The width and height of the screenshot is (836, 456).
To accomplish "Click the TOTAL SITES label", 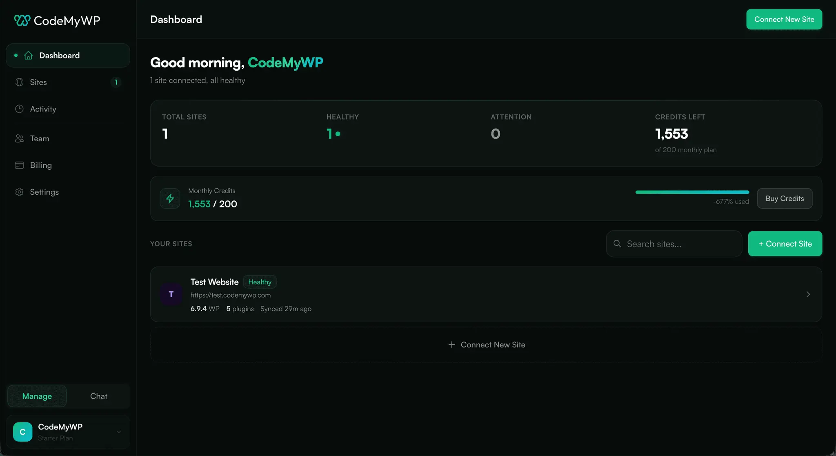I will pyautogui.click(x=184, y=117).
